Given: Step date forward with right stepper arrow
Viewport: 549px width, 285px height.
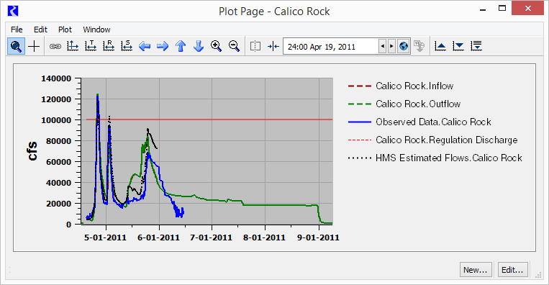Looking at the screenshot, I should pos(391,46).
